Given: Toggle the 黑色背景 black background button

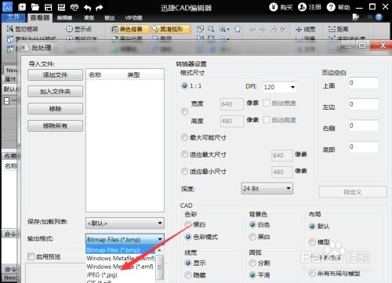Looking at the screenshot, I should tap(130, 29).
